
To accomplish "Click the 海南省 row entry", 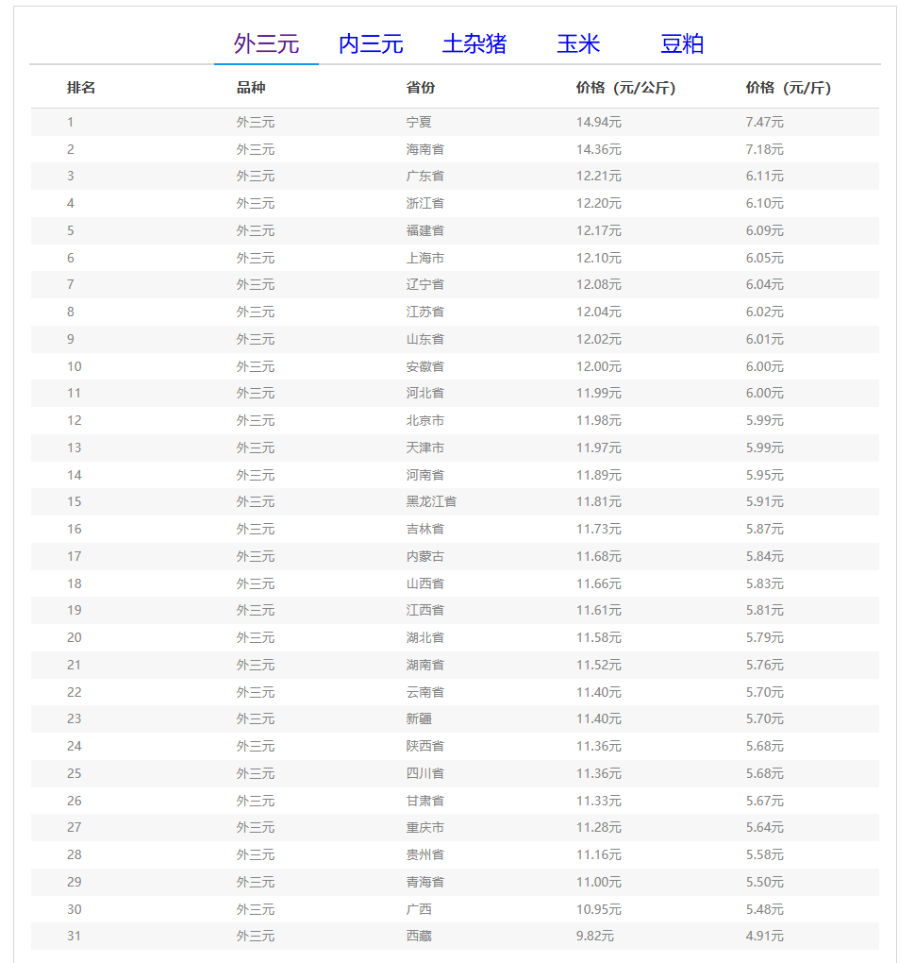I will pyautogui.click(x=425, y=149).
